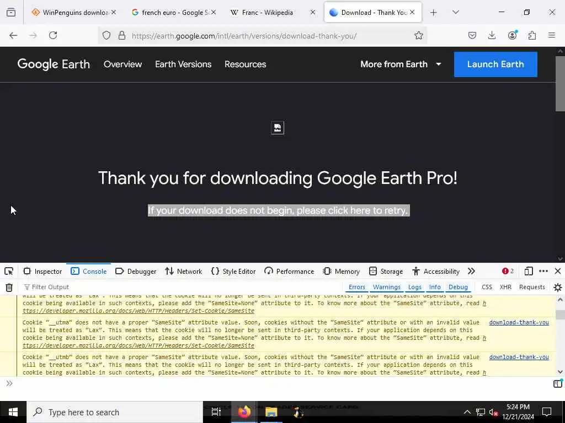Open the Accessibility devtools tab
This screenshot has height=423, width=565.
point(436,271)
